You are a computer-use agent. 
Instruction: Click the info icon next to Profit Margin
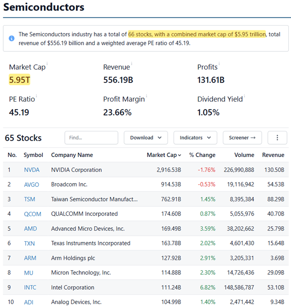click(x=146, y=96)
